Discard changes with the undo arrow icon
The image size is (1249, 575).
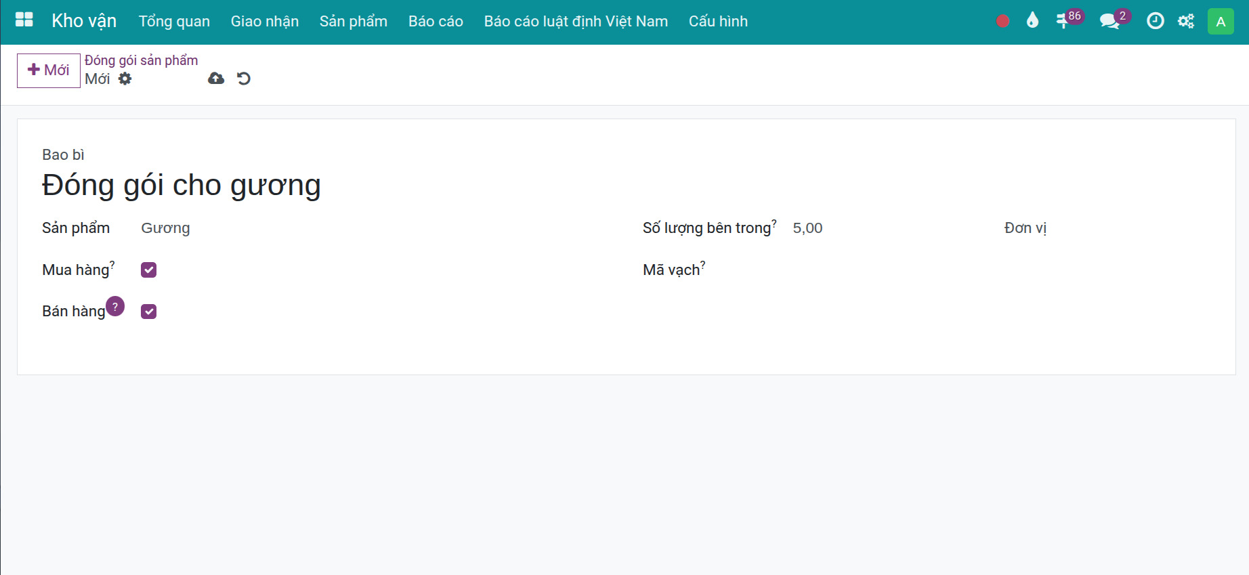point(244,79)
